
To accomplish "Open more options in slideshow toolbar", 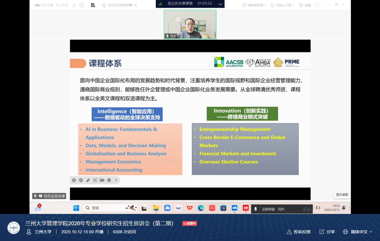I will [109, 180].
